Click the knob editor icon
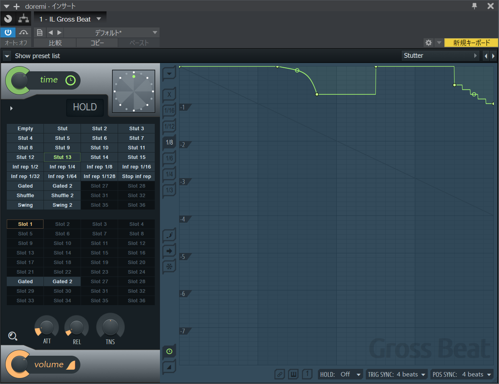 8,19
